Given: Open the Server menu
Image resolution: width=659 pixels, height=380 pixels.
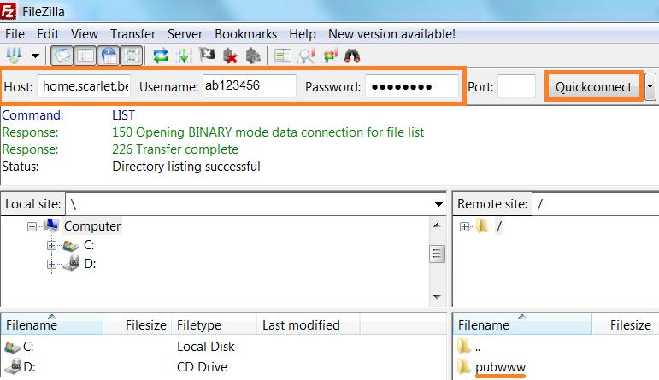Looking at the screenshot, I should (x=185, y=33).
